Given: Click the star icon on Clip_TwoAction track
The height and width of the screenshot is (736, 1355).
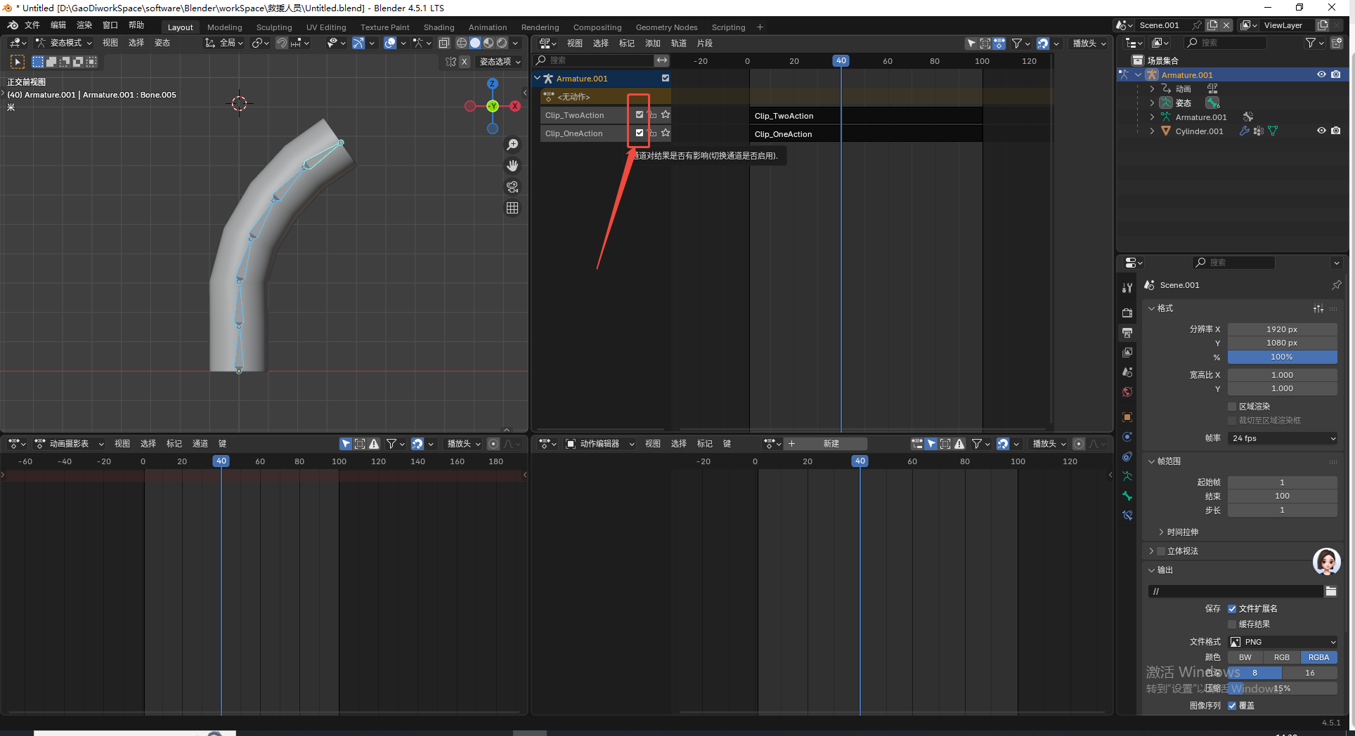Looking at the screenshot, I should tap(666, 114).
